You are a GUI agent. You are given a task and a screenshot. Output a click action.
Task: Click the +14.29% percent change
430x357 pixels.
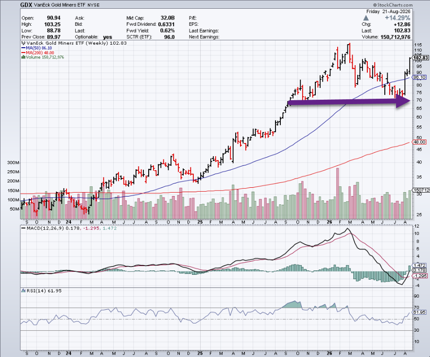[397, 18]
